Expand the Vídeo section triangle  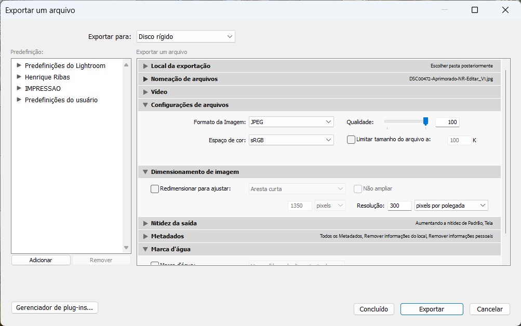(x=146, y=92)
